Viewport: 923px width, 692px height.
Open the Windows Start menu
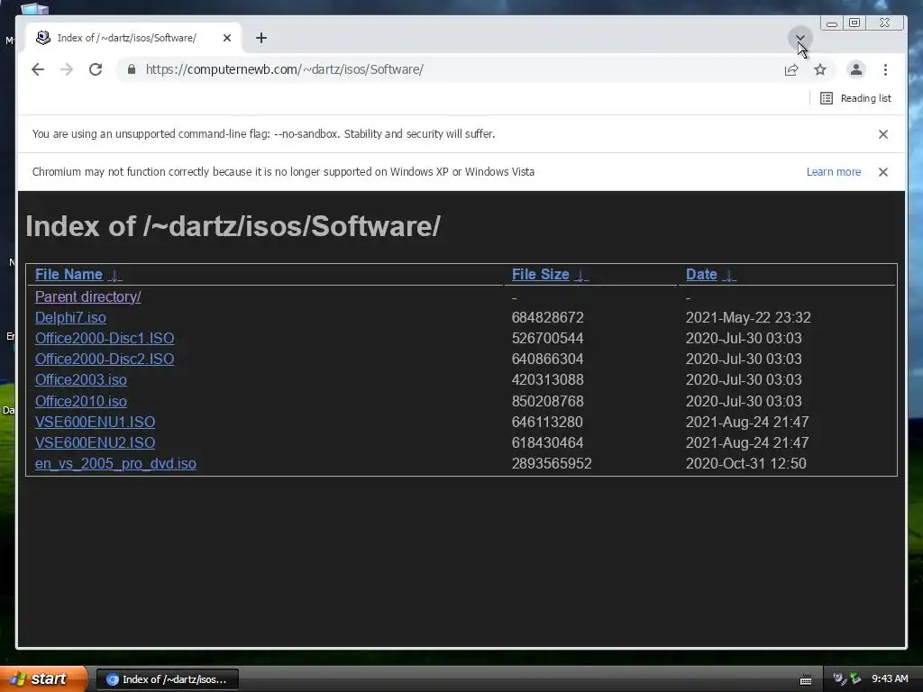click(x=43, y=678)
